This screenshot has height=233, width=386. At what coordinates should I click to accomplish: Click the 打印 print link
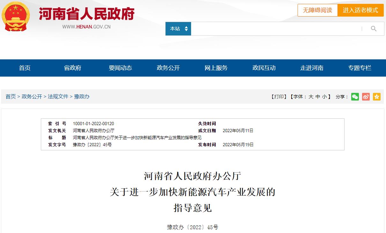tap(279, 97)
